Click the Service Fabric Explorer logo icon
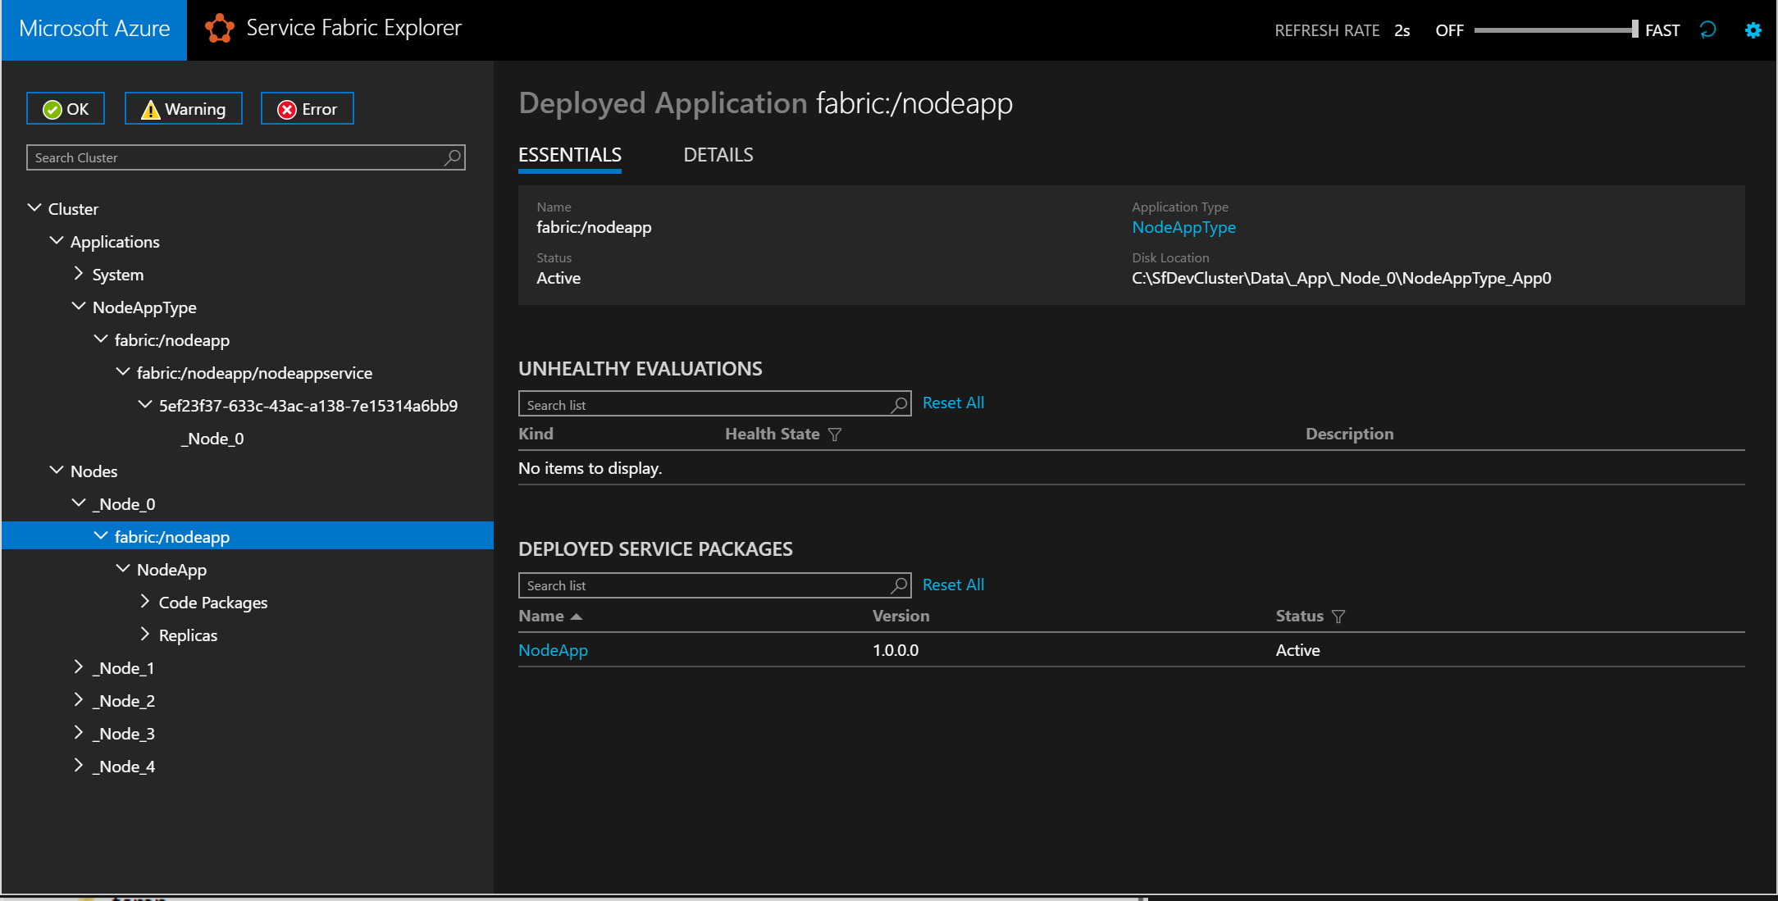 (x=218, y=30)
